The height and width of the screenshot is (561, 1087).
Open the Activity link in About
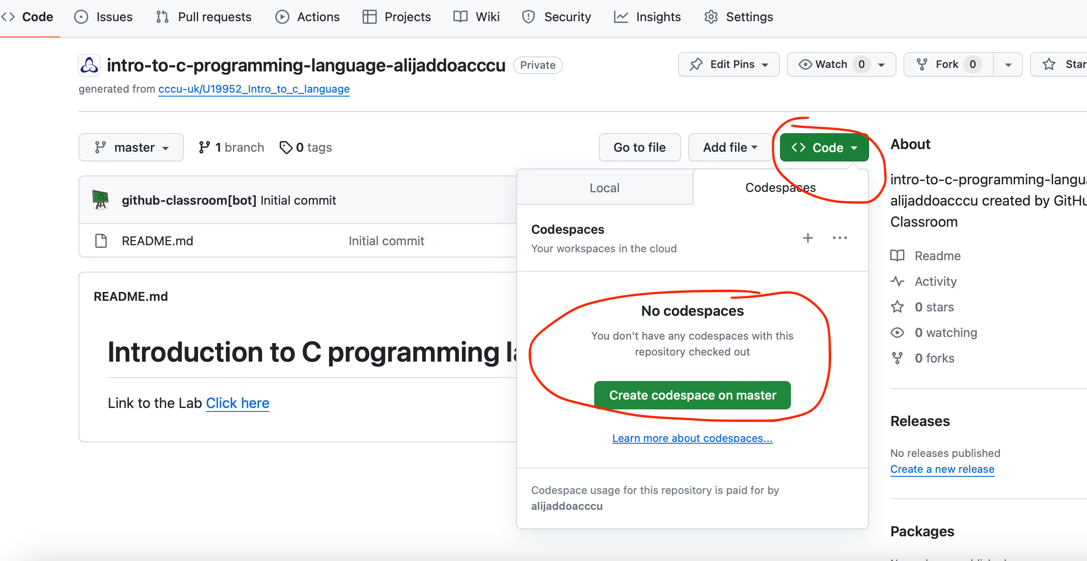(924, 281)
